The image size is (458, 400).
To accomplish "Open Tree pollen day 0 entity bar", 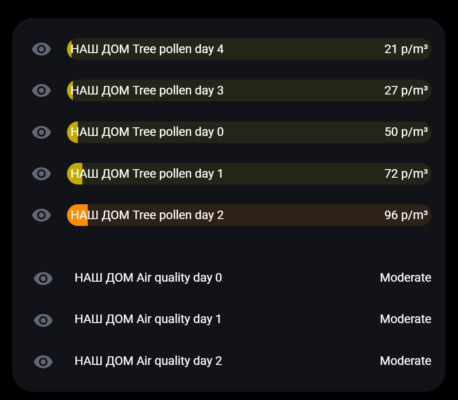I will coord(249,132).
